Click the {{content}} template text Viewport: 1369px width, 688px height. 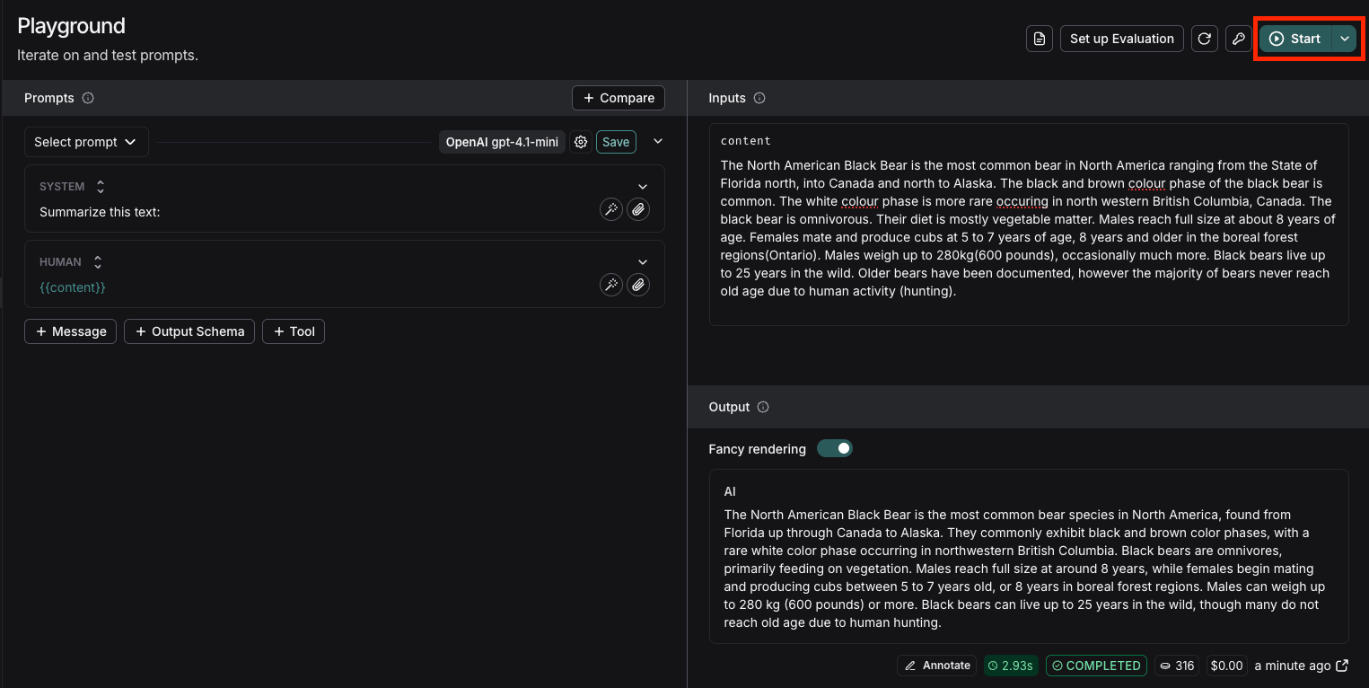[73, 287]
